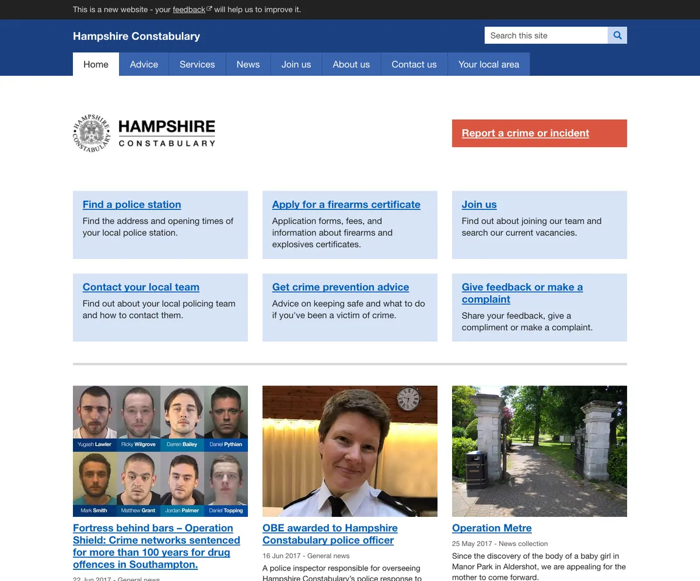Open the Join us navigation tab

pyautogui.click(x=296, y=64)
